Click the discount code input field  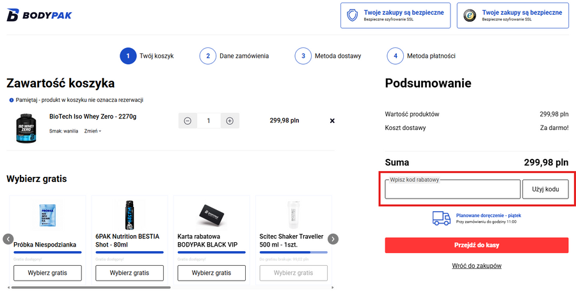pyautogui.click(x=452, y=190)
